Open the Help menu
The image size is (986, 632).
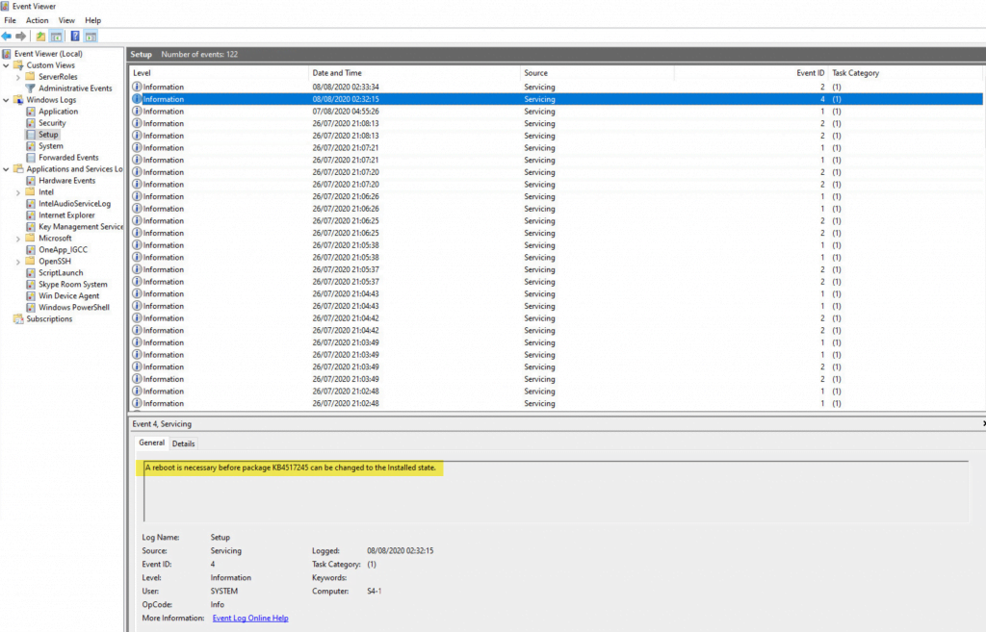coord(93,21)
